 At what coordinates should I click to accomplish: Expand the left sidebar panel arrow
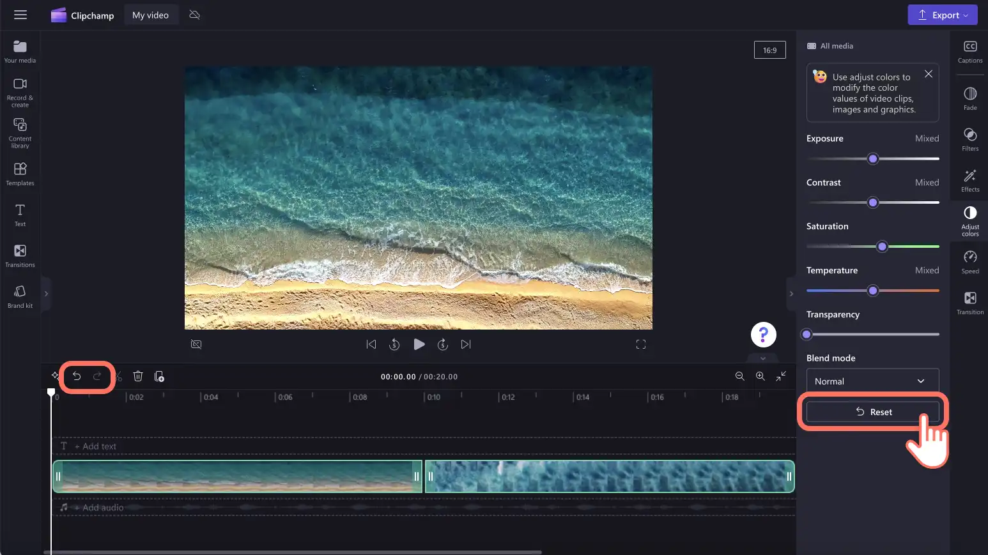click(46, 294)
